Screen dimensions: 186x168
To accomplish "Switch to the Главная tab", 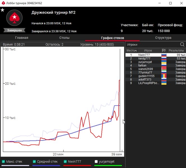I will point(21,38).
